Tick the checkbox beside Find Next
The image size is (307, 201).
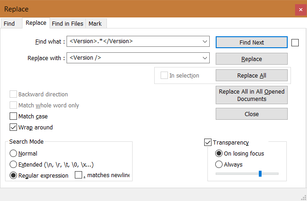pyautogui.click(x=295, y=43)
